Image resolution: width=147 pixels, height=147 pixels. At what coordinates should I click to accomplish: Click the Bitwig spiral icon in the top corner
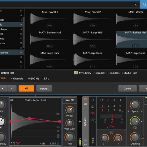pyautogui.click(x=144, y=5)
